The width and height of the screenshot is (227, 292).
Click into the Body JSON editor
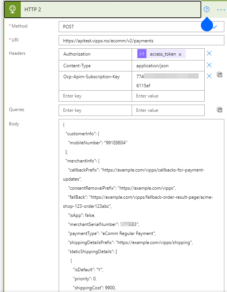141,205
